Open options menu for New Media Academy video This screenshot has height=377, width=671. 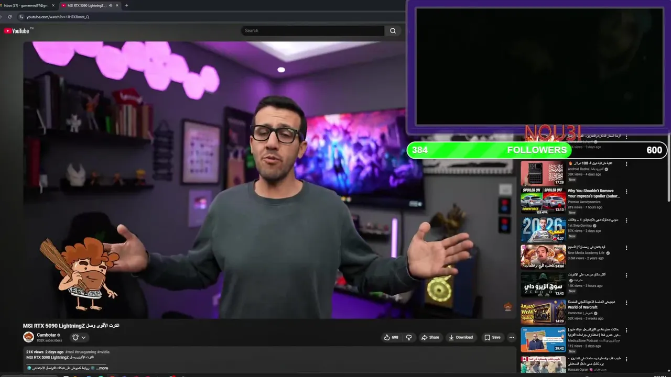[626, 248]
